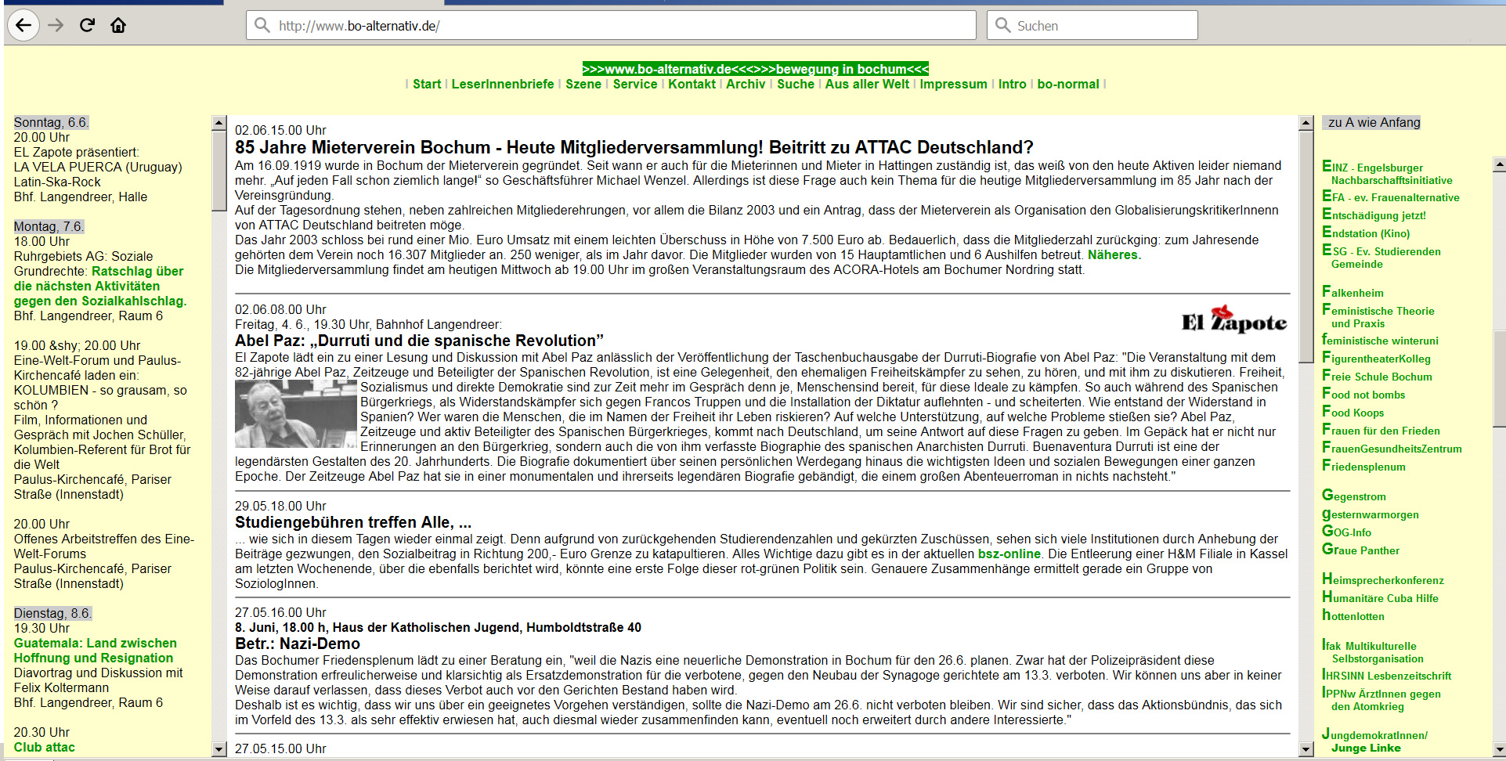Open GOG-Info link
1506x761 pixels.
coord(1346,532)
